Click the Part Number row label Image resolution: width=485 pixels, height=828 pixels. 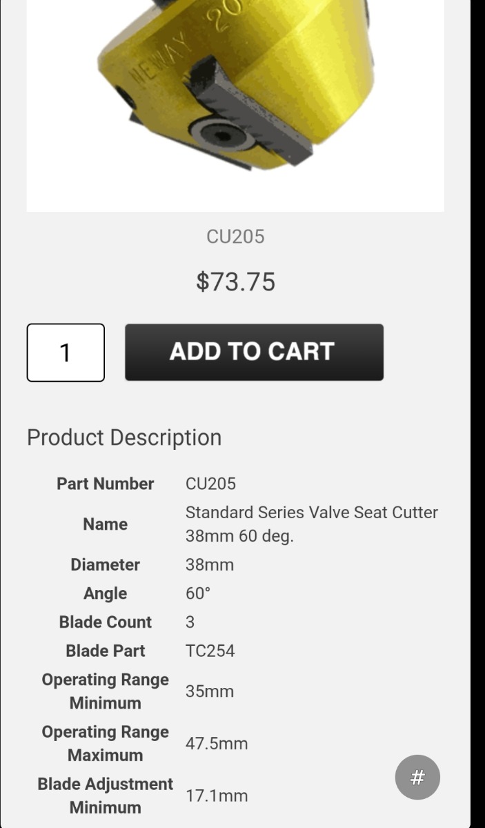tap(105, 484)
